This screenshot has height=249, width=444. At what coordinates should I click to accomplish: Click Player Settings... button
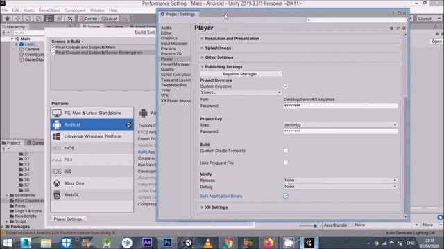[69, 219]
